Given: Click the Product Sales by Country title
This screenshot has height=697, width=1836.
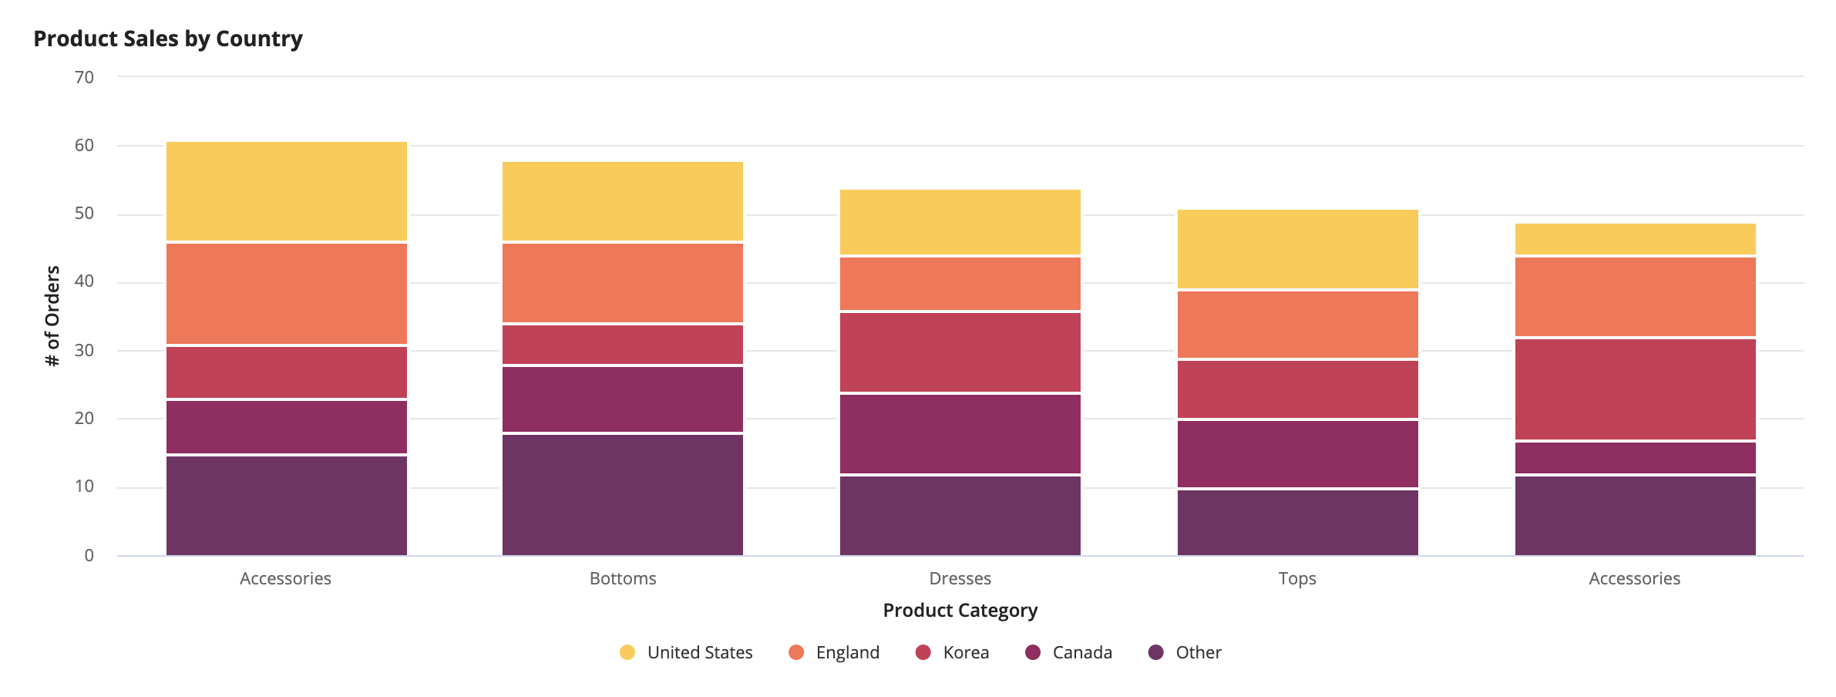Looking at the screenshot, I should click(x=168, y=39).
